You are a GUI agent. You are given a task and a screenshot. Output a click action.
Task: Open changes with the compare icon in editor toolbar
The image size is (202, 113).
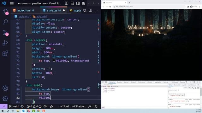85,10
